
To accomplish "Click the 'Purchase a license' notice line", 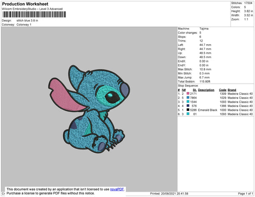I will 51,193.
